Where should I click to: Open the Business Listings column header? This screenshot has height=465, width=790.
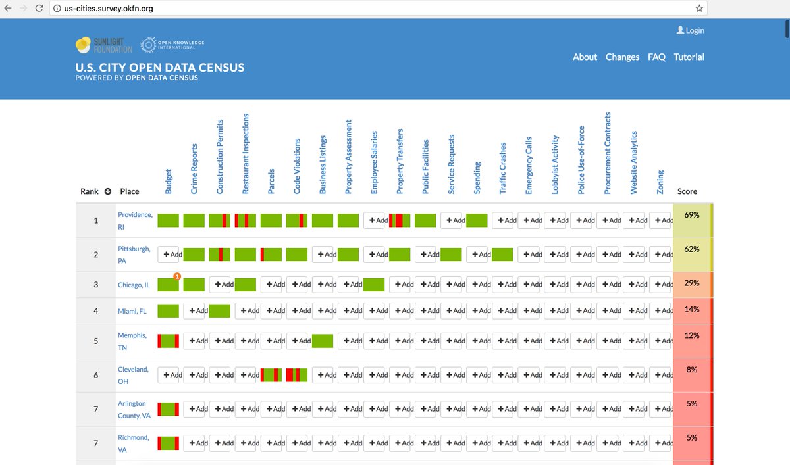323,164
